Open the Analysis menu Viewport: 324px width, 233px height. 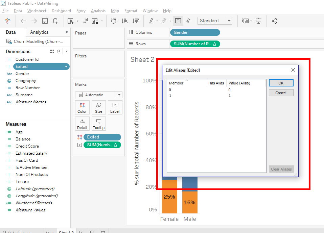98,11
